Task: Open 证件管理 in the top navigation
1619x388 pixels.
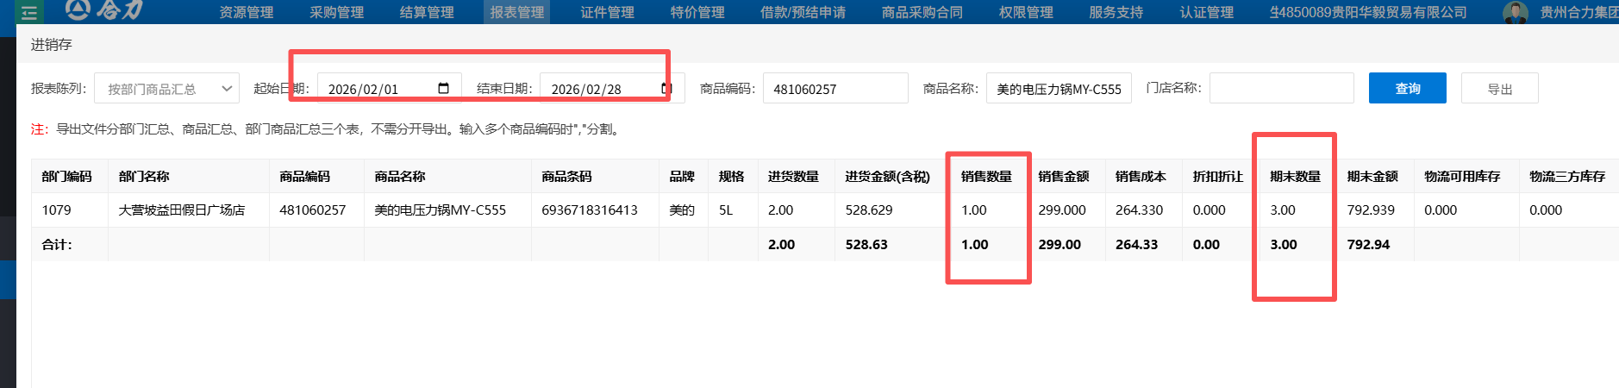Action: click(607, 12)
